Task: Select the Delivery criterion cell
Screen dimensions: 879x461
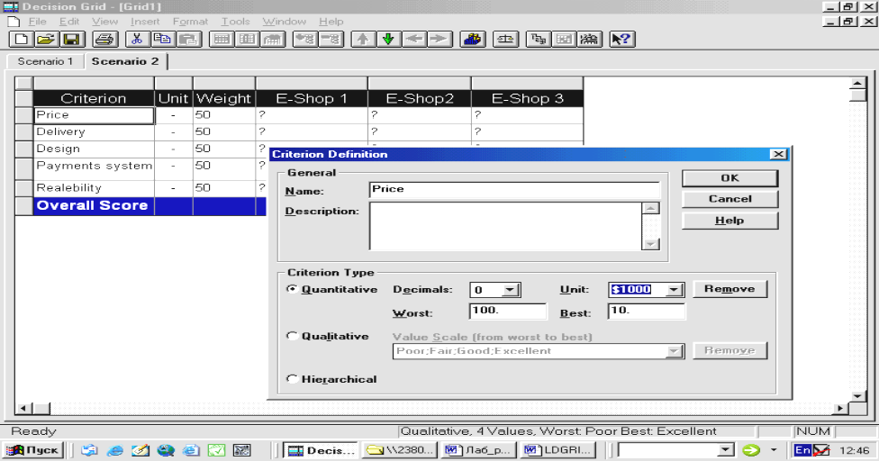Action: click(94, 132)
